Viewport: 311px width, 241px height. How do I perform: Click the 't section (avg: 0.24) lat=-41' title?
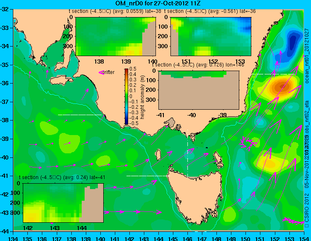click(62, 177)
